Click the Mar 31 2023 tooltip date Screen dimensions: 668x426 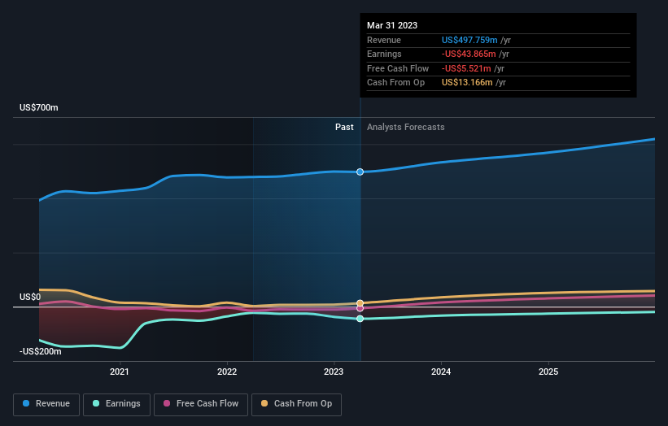(x=392, y=25)
